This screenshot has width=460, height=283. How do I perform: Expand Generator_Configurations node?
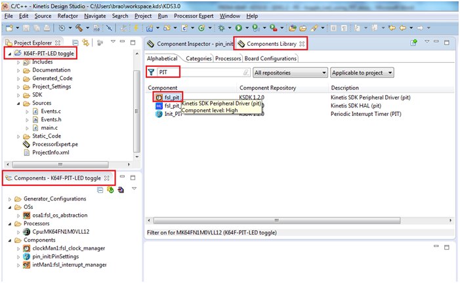click(10, 199)
